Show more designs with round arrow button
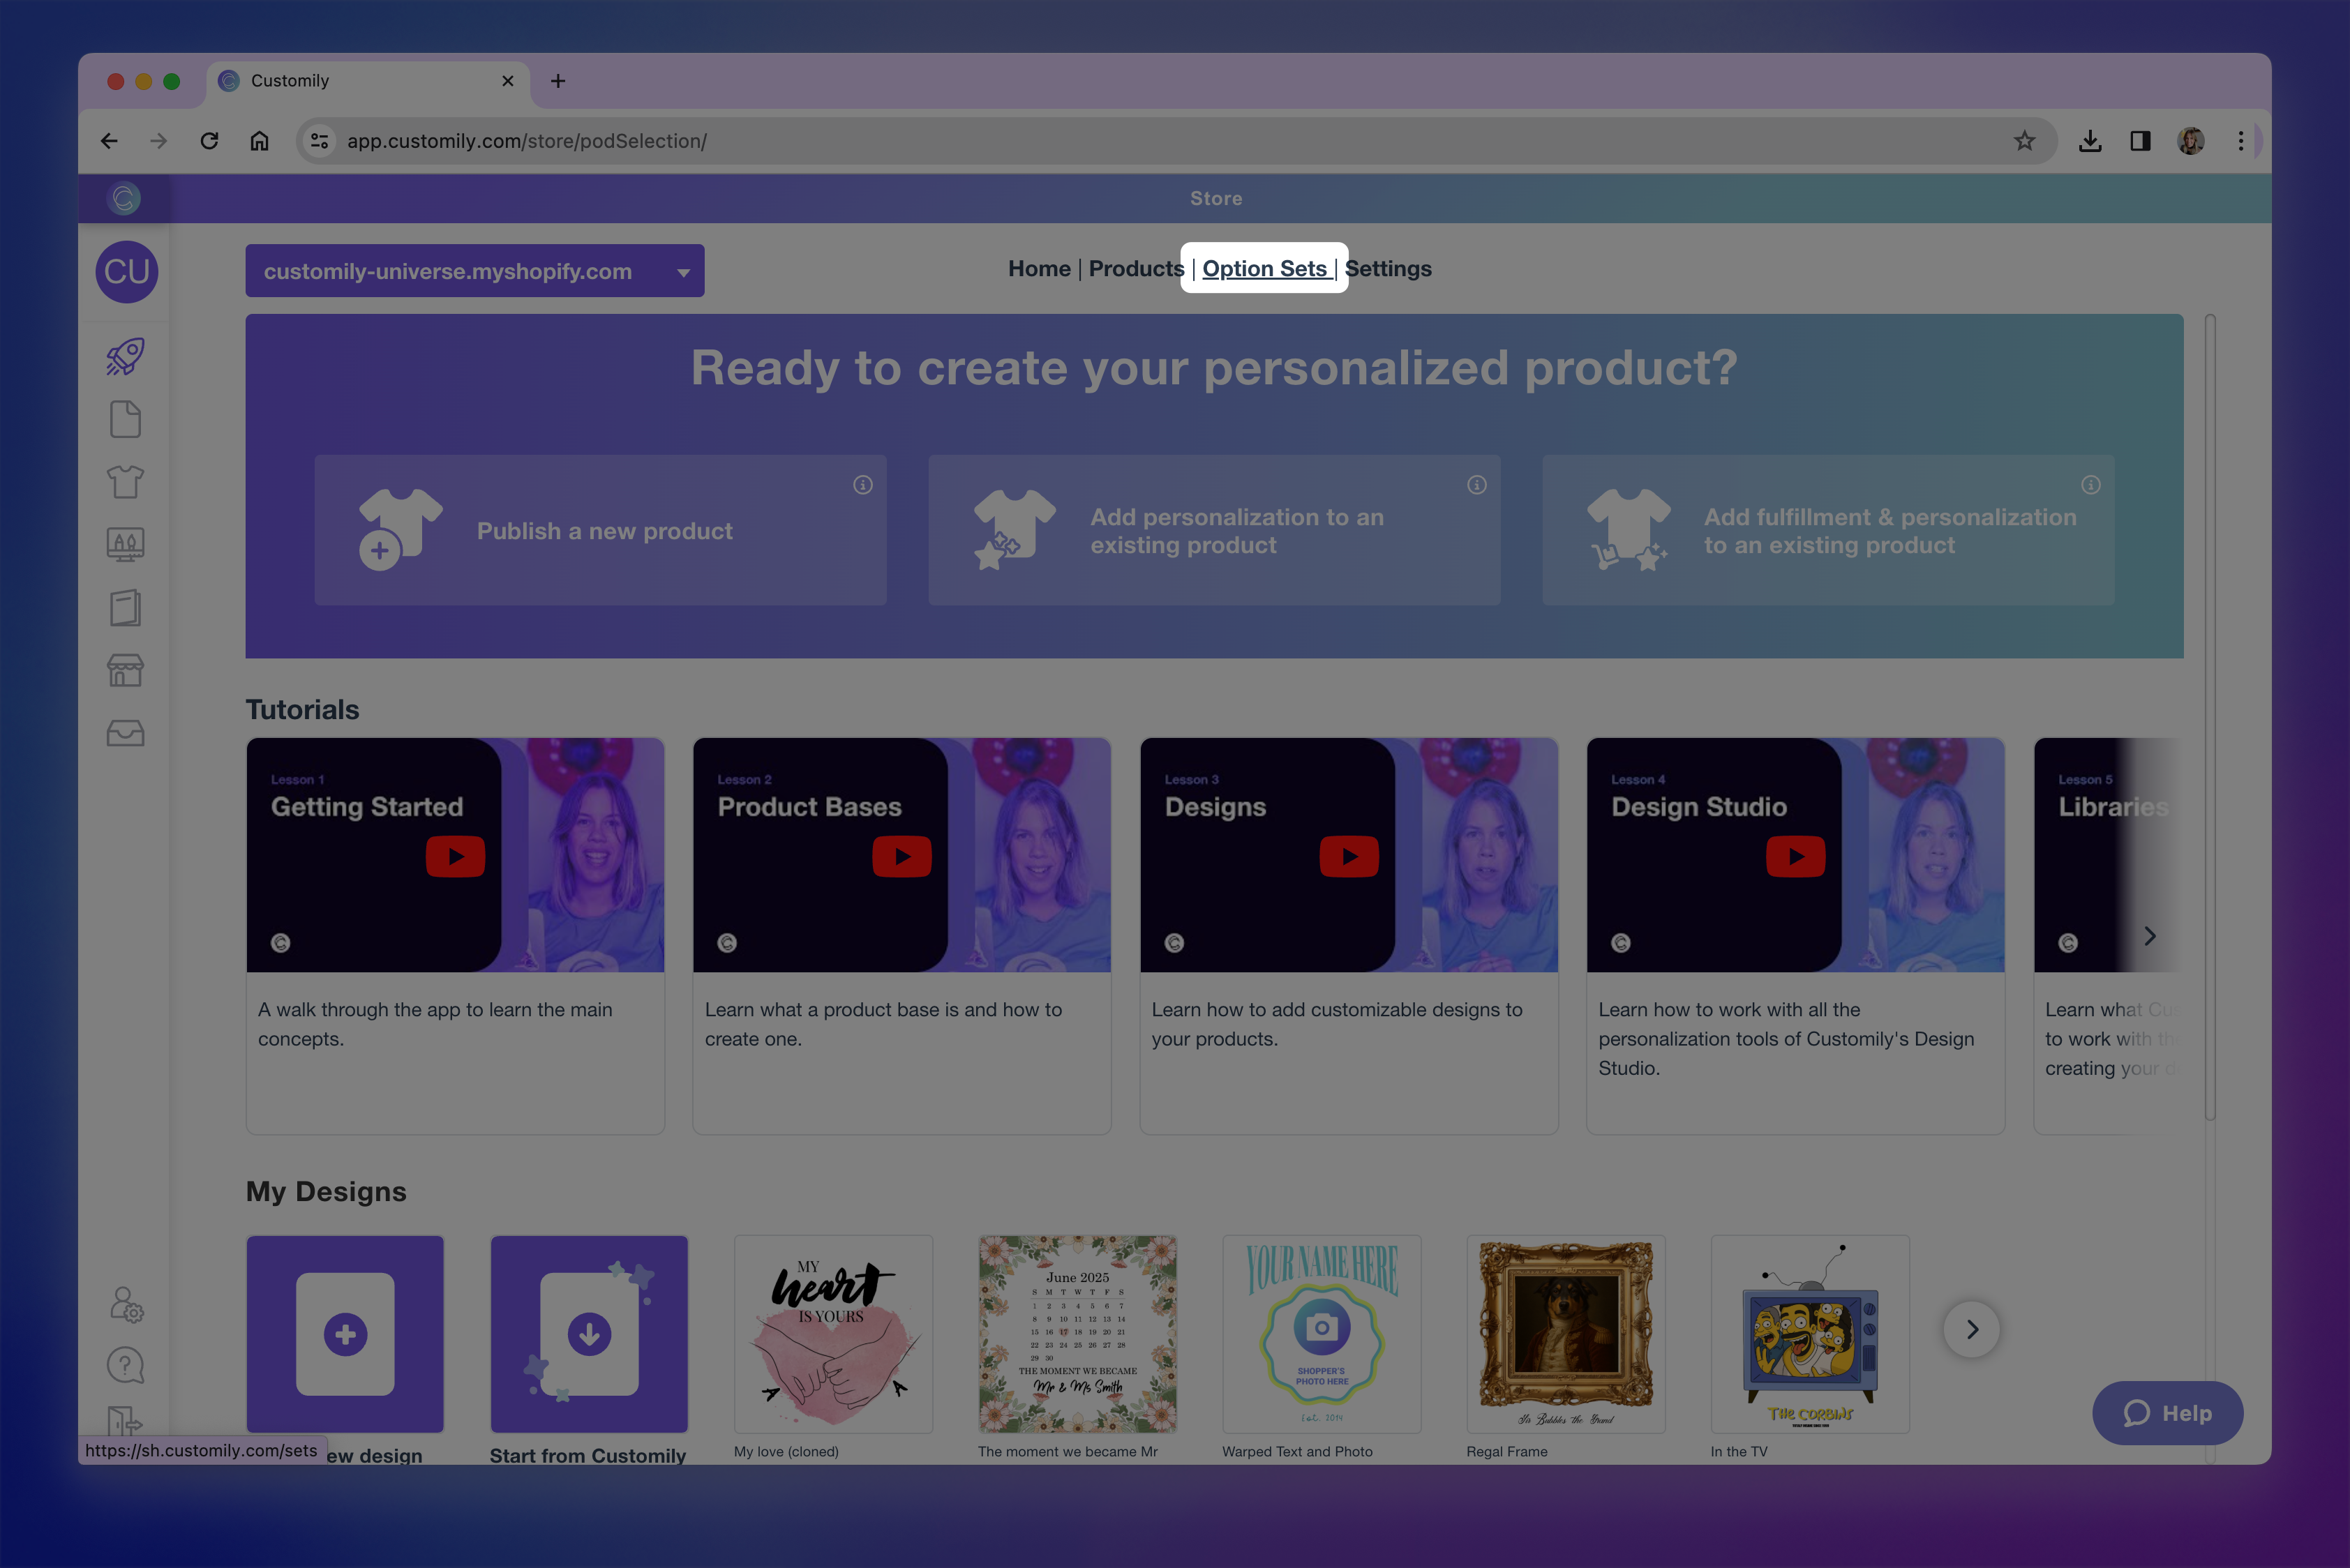 tap(1971, 1329)
